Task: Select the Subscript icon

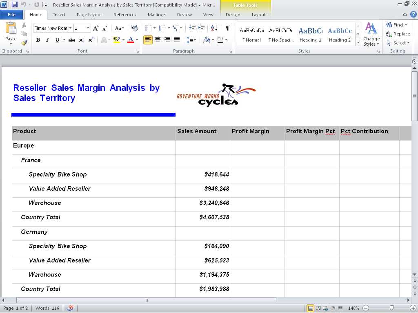Action: (82, 40)
